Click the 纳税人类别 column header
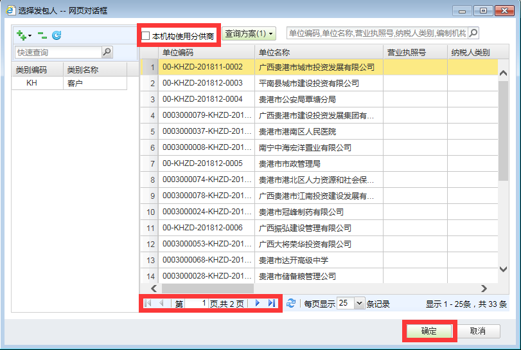521x350 pixels. click(478, 52)
